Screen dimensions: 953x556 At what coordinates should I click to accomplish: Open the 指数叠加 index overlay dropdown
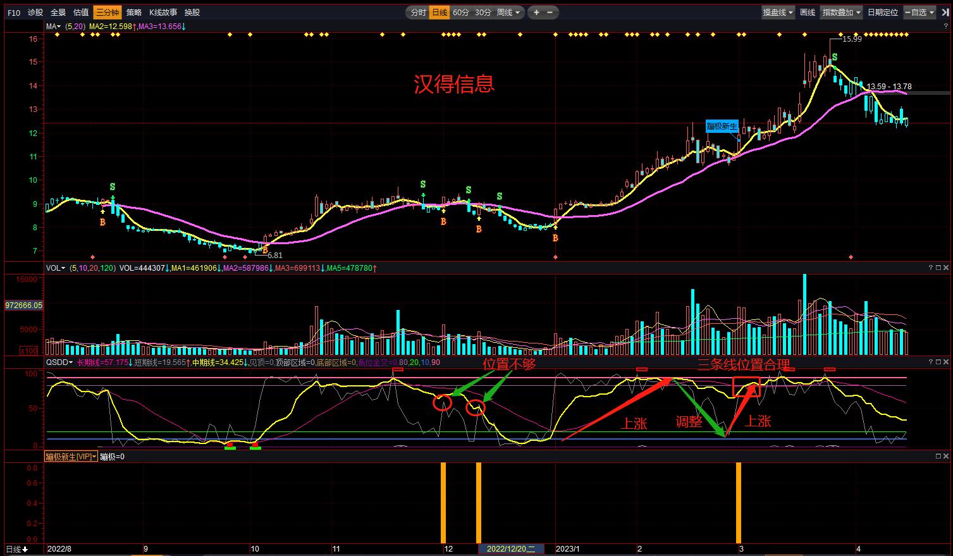coord(841,13)
